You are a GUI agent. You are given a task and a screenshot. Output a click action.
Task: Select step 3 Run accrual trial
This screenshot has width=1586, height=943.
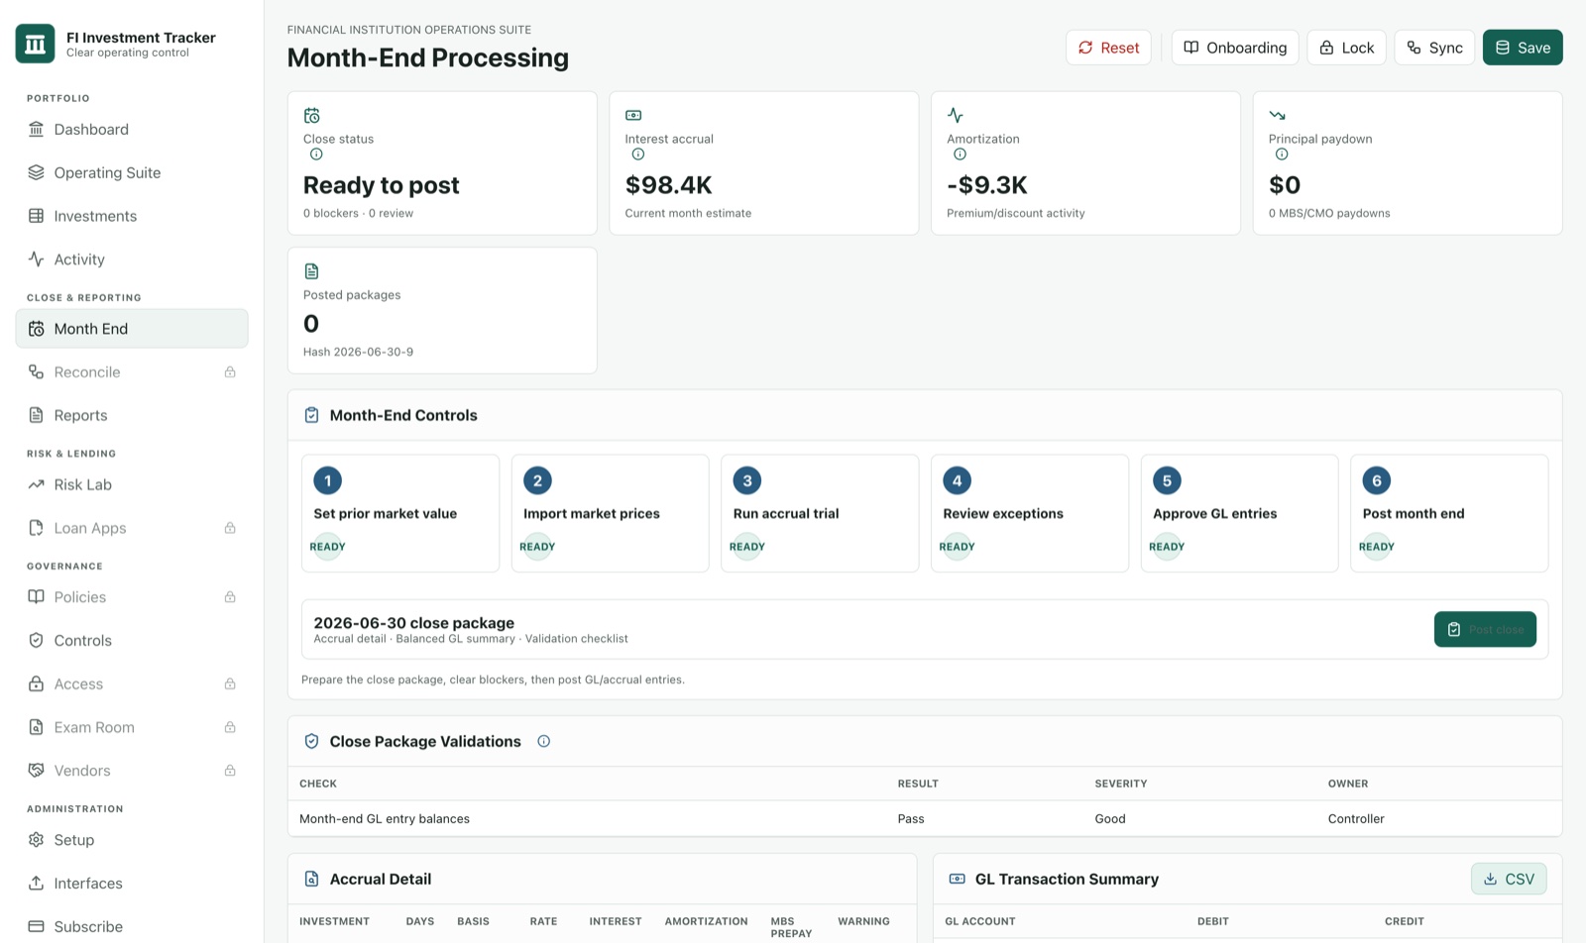click(x=820, y=513)
